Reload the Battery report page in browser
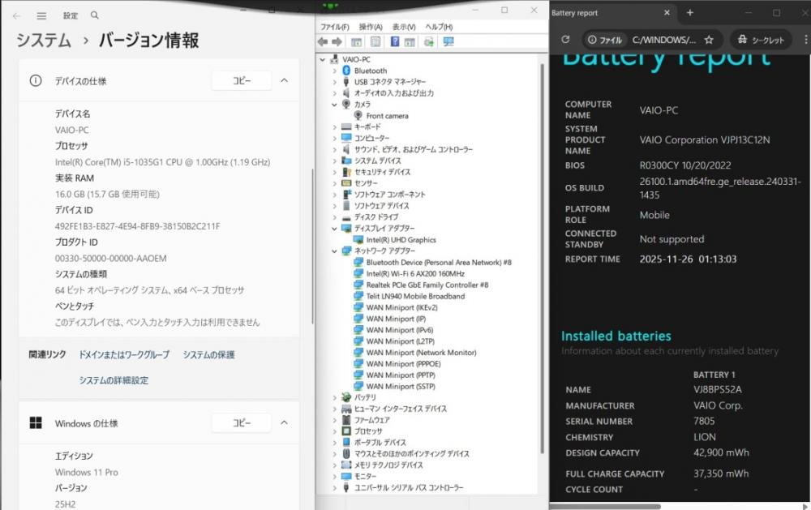The height and width of the screenshot is (510, 811). 565,39
